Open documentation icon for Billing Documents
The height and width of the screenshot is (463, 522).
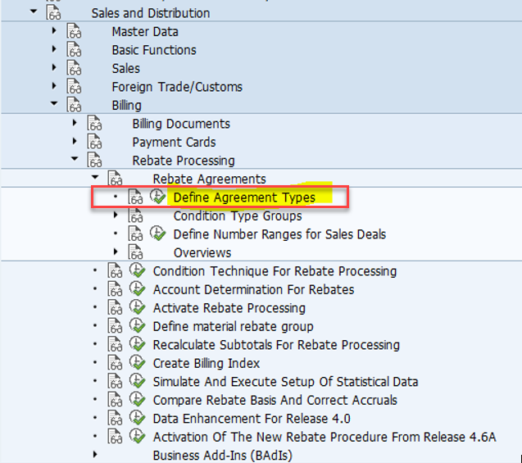tap(94, 123)
